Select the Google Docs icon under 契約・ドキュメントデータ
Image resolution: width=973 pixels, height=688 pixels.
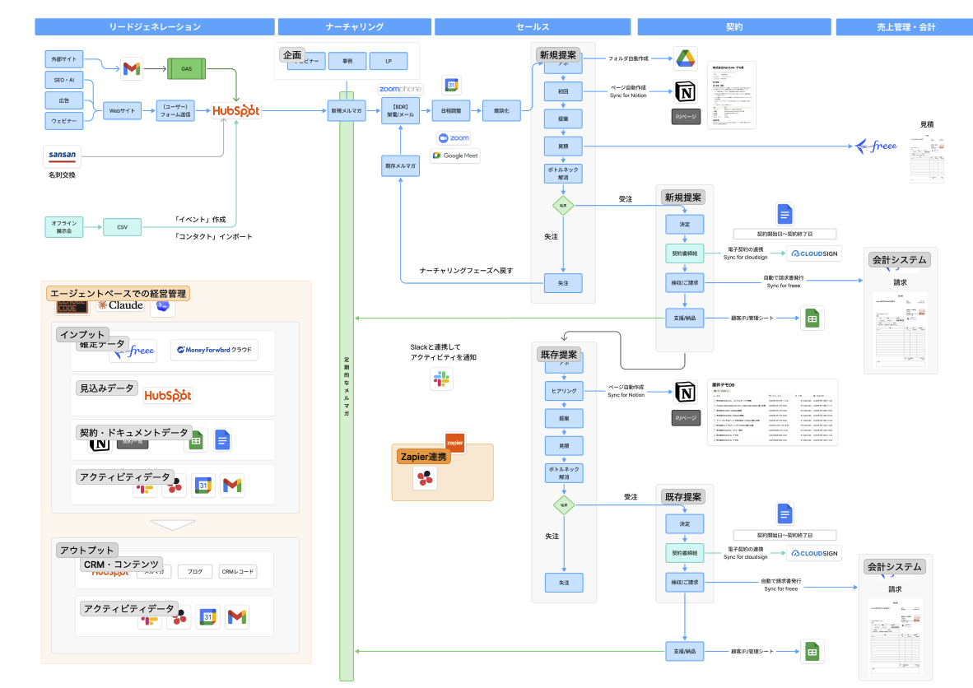(x=222, y=439)
